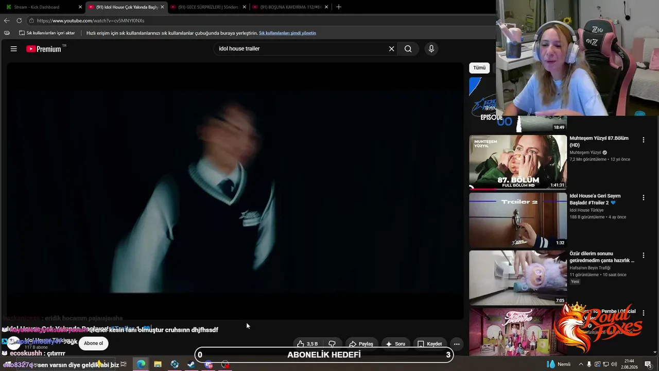Click the microphone tray icon
The width and height of the screenshot is (659, 371).
pyautogui.click(x=589, y=364)
